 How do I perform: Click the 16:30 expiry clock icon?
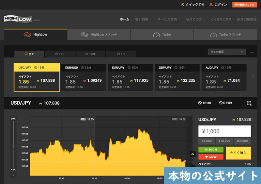200,103
